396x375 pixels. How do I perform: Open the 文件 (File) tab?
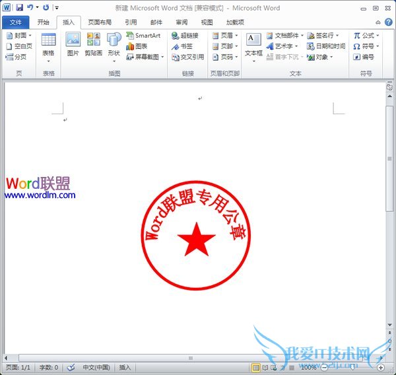coord(16,22)
